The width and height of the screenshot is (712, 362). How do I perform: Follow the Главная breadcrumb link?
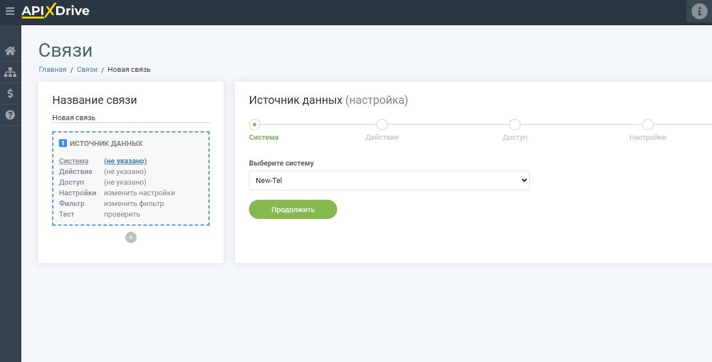click(x=52, y=70)
